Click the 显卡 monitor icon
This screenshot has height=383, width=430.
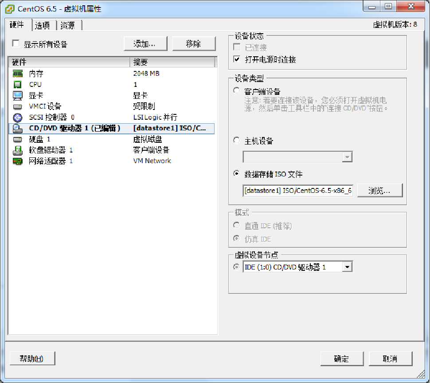pyautogui.click(x=18, y=95)
